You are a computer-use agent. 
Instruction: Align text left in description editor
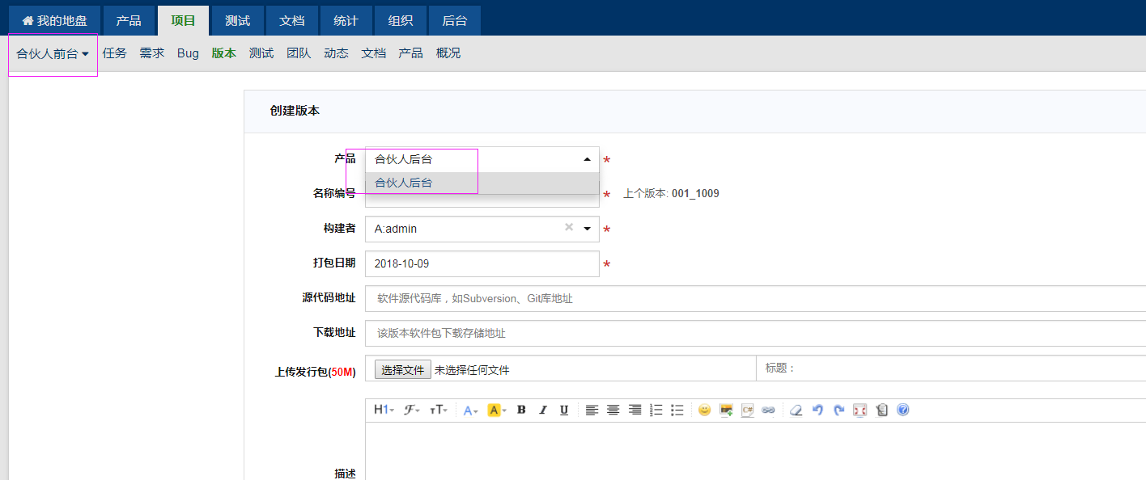[x=592, y=411]
